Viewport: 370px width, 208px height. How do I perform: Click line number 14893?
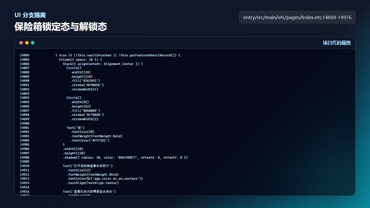25,94
